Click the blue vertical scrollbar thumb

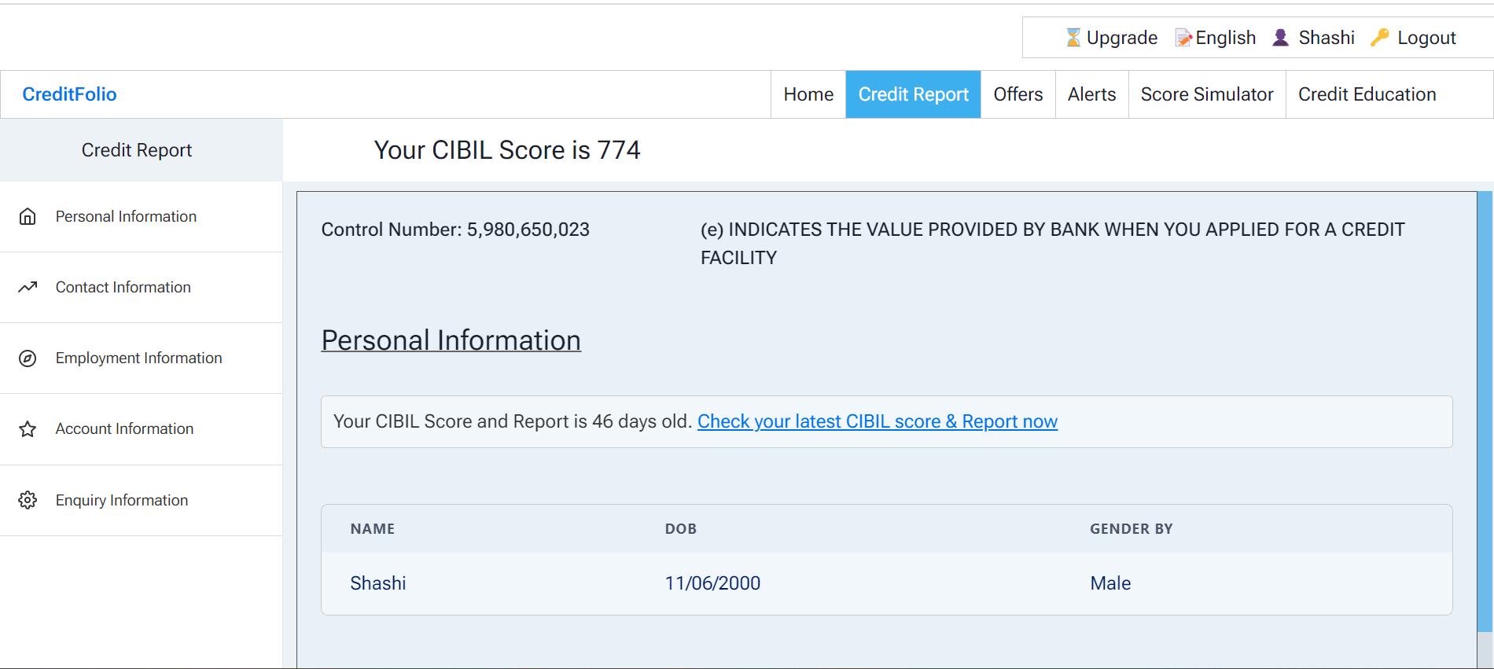point(1485,411)
